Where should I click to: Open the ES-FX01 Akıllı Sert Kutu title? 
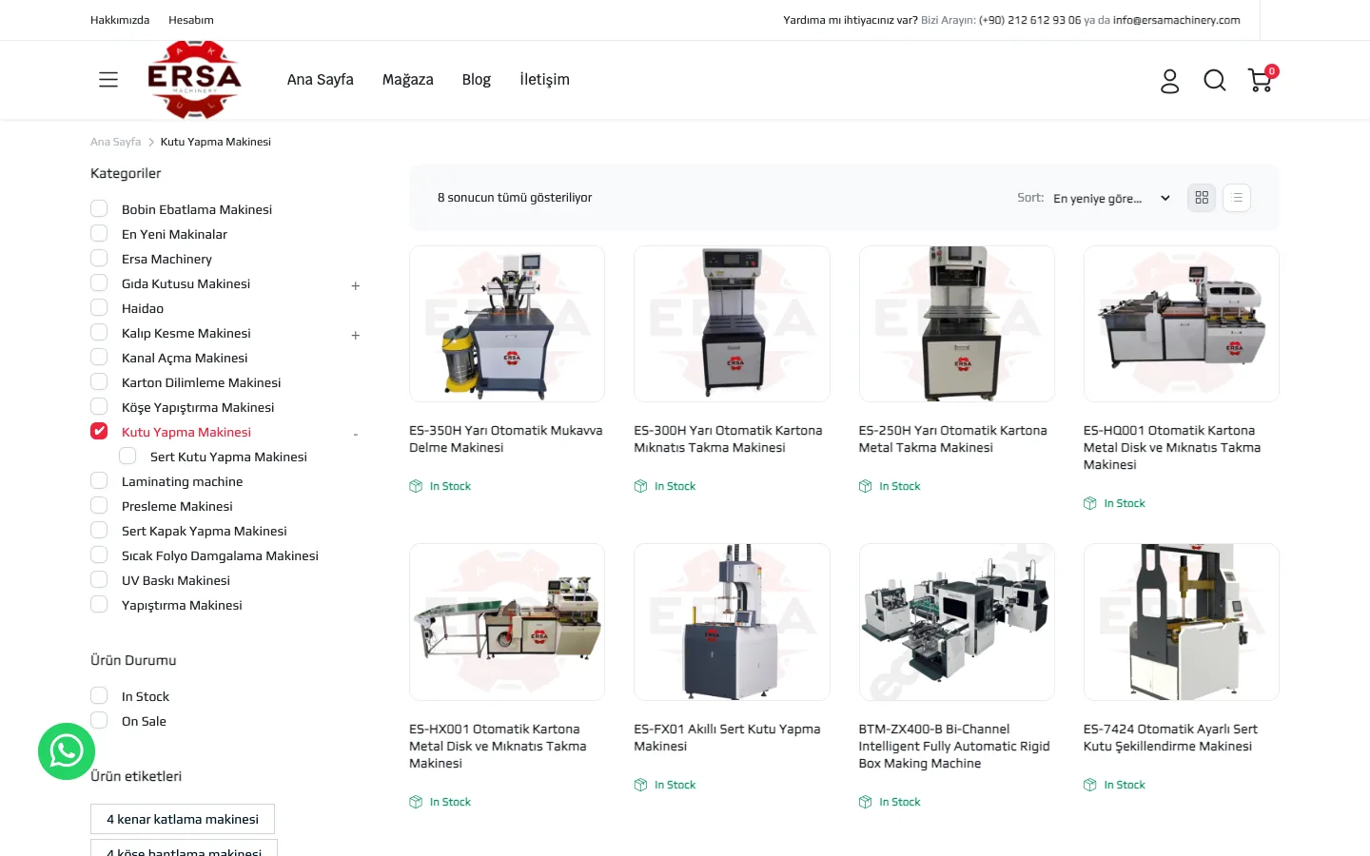click(x=727, y=738)
